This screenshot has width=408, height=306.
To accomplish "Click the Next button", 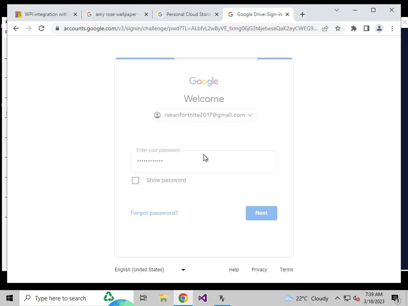I will pyautogui.click(x=261, y=213).
